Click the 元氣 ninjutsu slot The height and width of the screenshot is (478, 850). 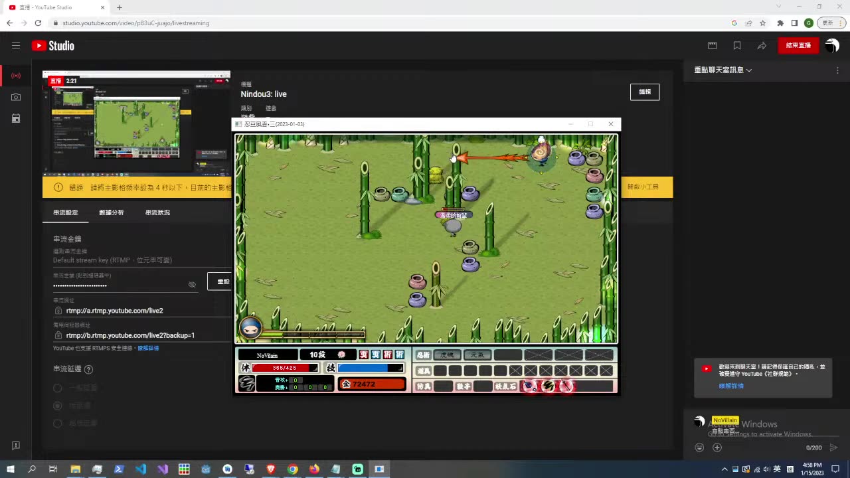[x=477, y=355]
